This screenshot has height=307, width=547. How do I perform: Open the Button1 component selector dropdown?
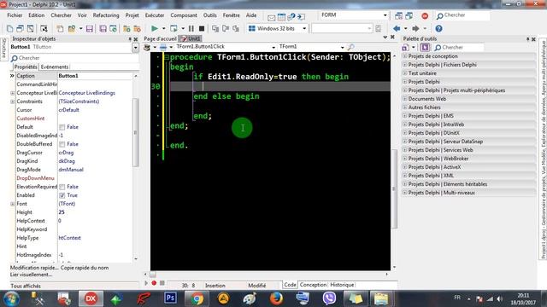click(135, 48)
